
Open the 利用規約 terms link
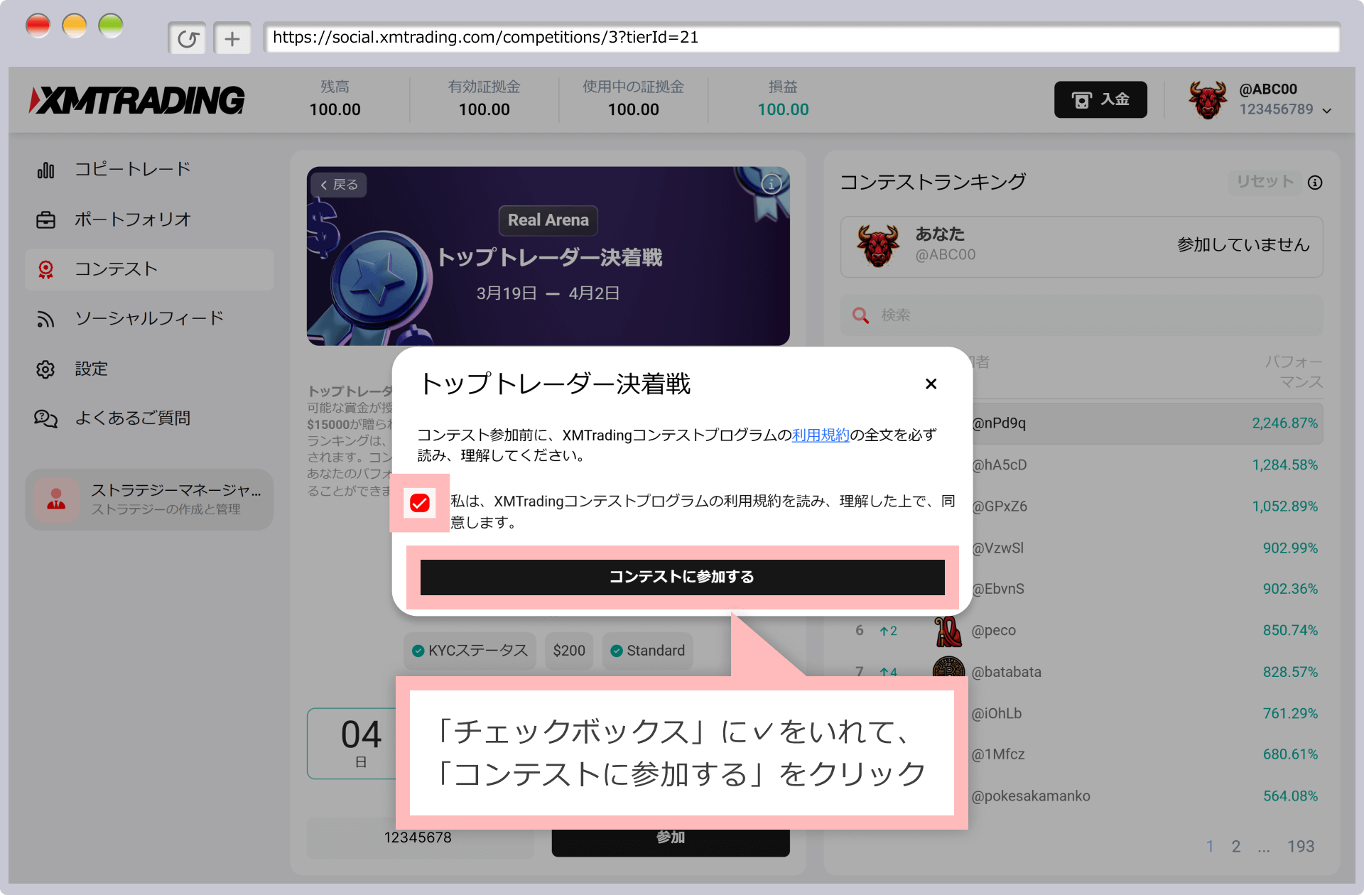tap(821, 435)
